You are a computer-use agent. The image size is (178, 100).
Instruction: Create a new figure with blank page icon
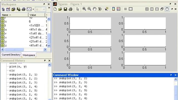(55, 9)
